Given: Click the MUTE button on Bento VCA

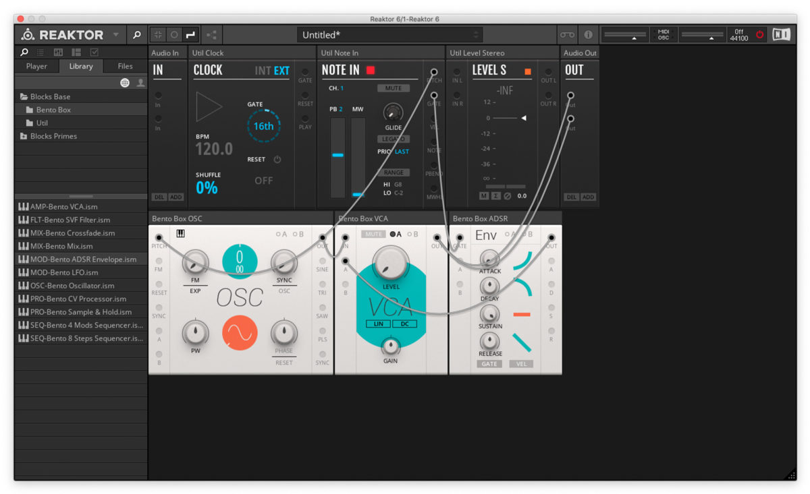Looking at the screenshot, I should click(x=373, y=234).
